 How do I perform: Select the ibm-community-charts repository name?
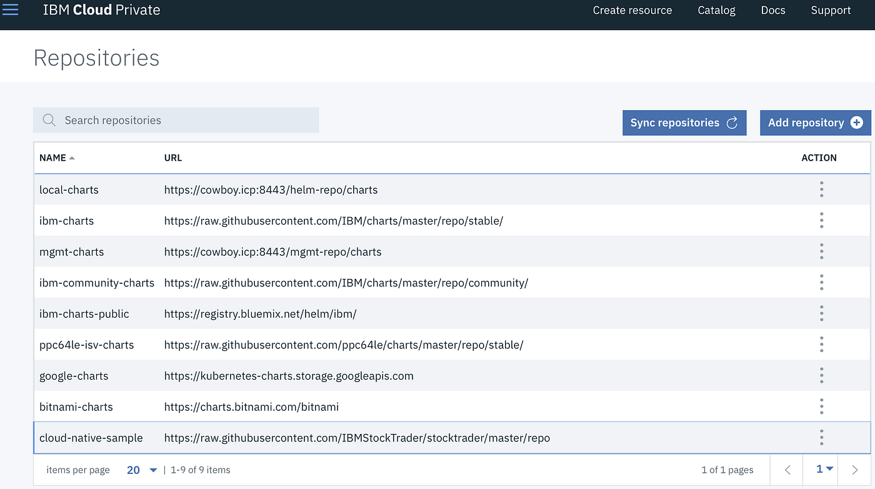97,283
